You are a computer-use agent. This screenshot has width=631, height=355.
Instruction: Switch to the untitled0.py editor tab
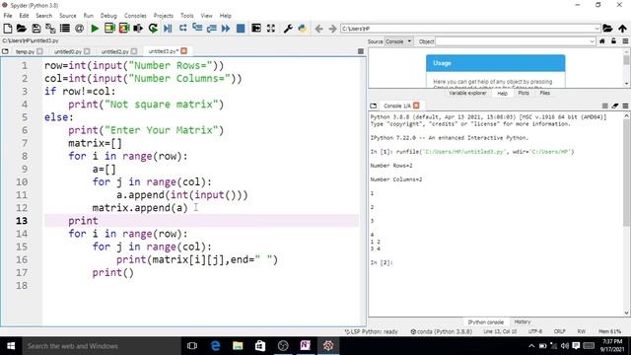[68, 51]
